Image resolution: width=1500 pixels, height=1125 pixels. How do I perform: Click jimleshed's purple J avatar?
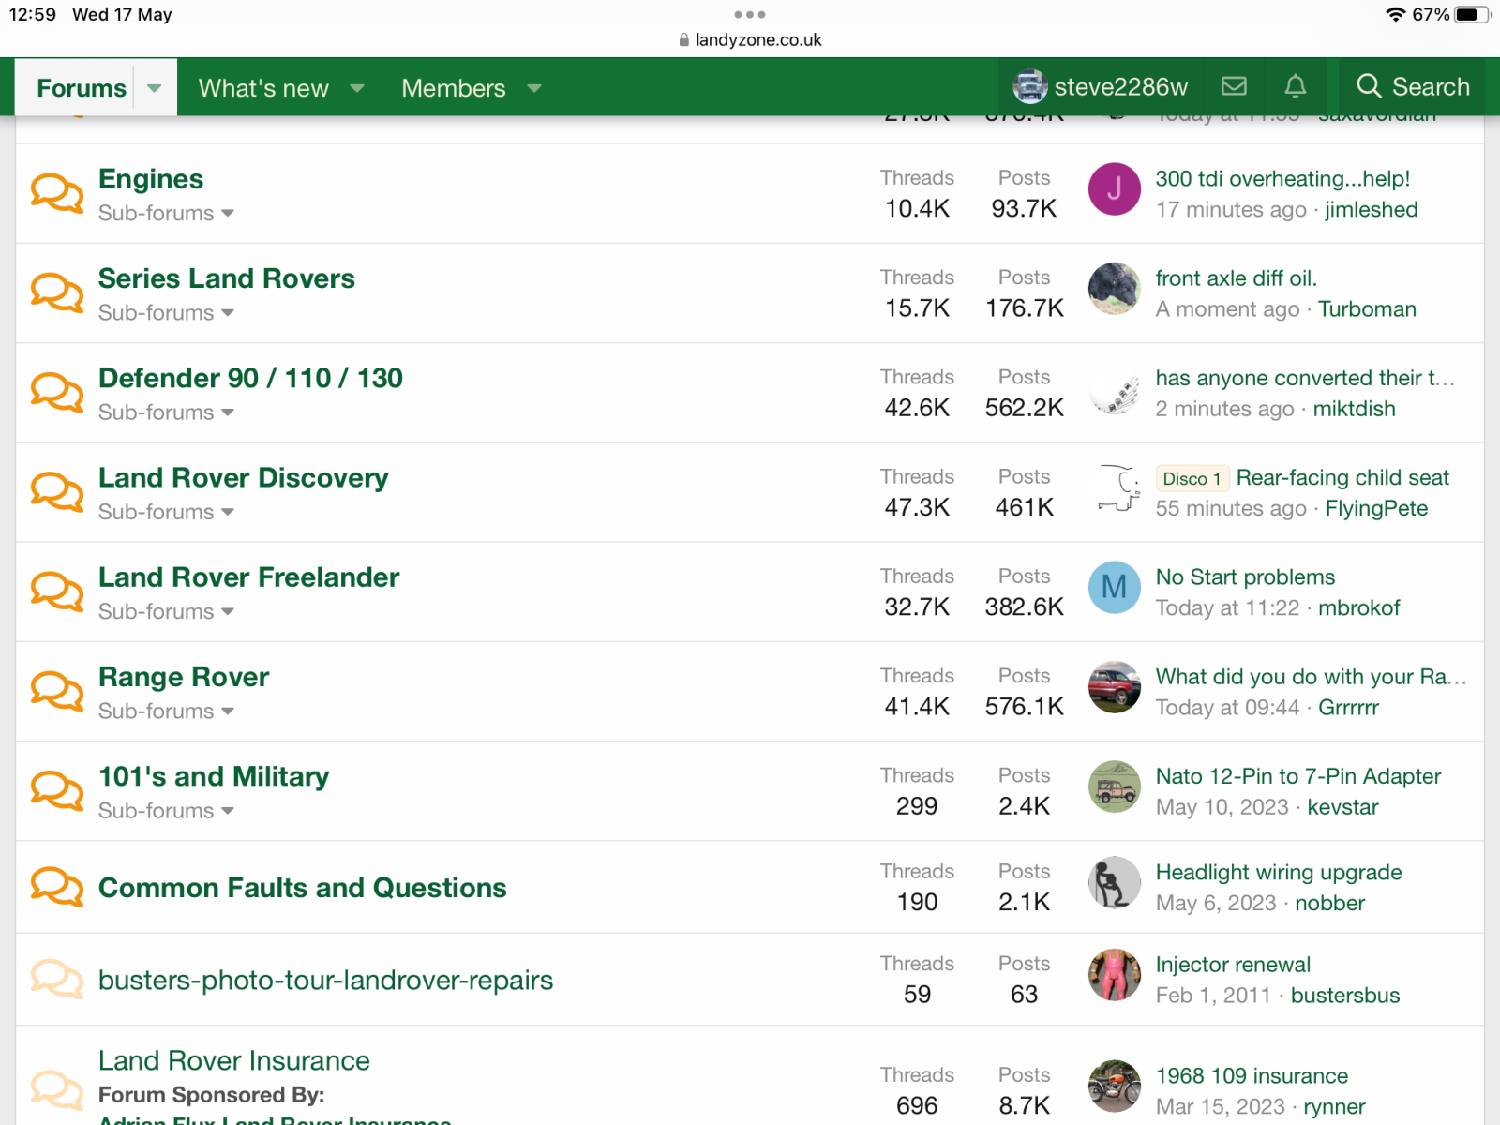coord(1114,188)
